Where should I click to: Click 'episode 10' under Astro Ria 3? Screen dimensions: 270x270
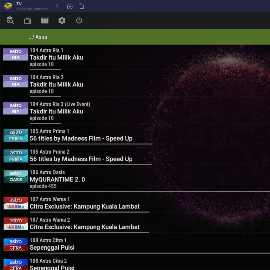[42, 118]
